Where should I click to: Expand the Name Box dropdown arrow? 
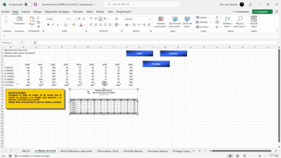18,43
